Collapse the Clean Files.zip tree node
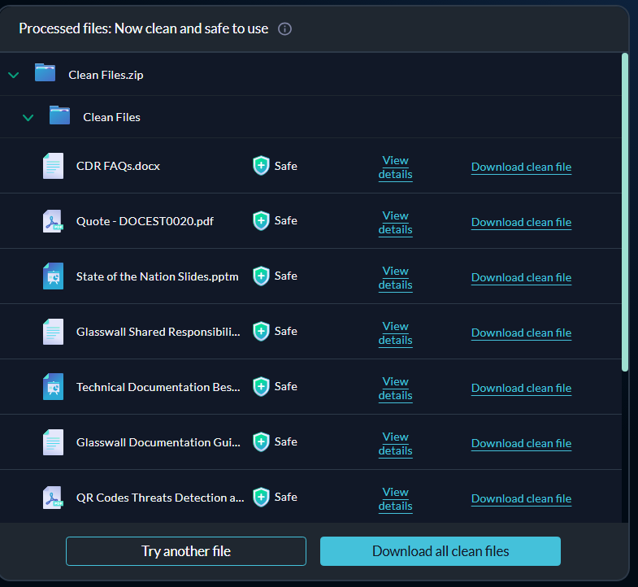The image size is (638, 587). click(14, 75)
